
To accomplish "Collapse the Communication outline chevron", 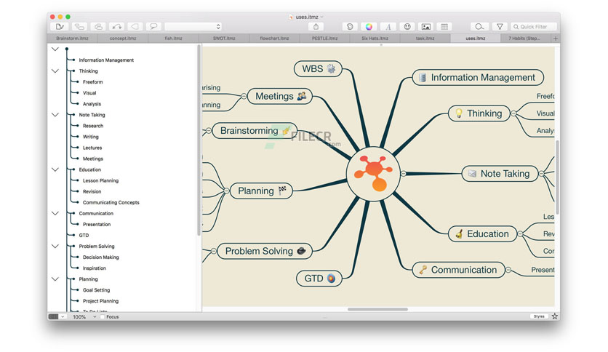I will coord(55,213).
